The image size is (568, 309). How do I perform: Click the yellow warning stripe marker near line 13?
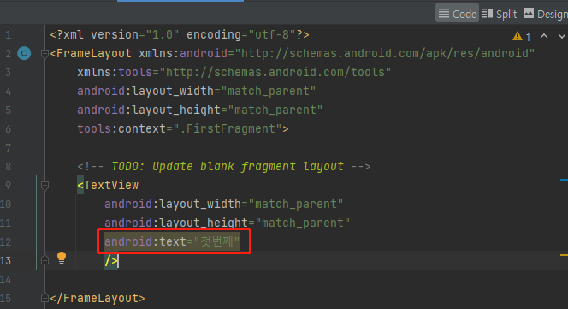coord(564,255)
